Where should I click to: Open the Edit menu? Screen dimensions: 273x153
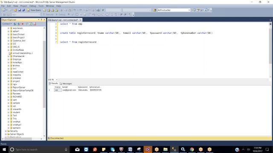9,6
